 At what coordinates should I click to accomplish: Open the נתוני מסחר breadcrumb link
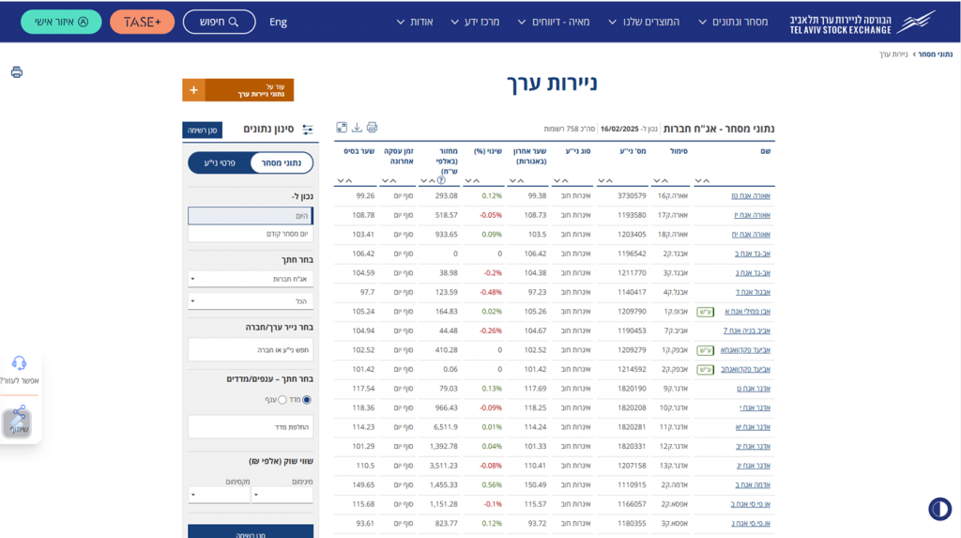tap(936, 54)
